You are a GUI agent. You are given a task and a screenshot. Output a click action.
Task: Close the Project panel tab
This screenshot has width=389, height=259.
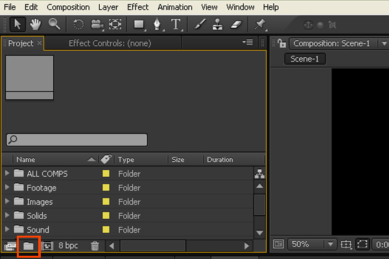click(40, 43)
